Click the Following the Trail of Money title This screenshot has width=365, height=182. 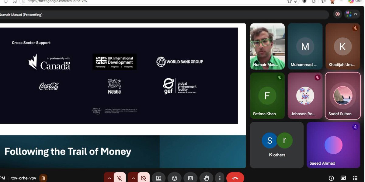68,152
